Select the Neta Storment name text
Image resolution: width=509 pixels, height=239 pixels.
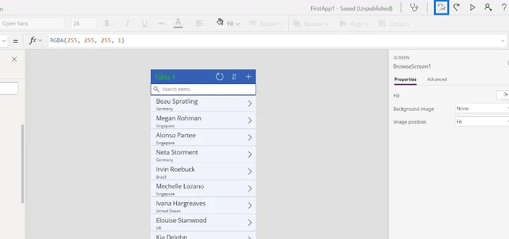point(177,152)
